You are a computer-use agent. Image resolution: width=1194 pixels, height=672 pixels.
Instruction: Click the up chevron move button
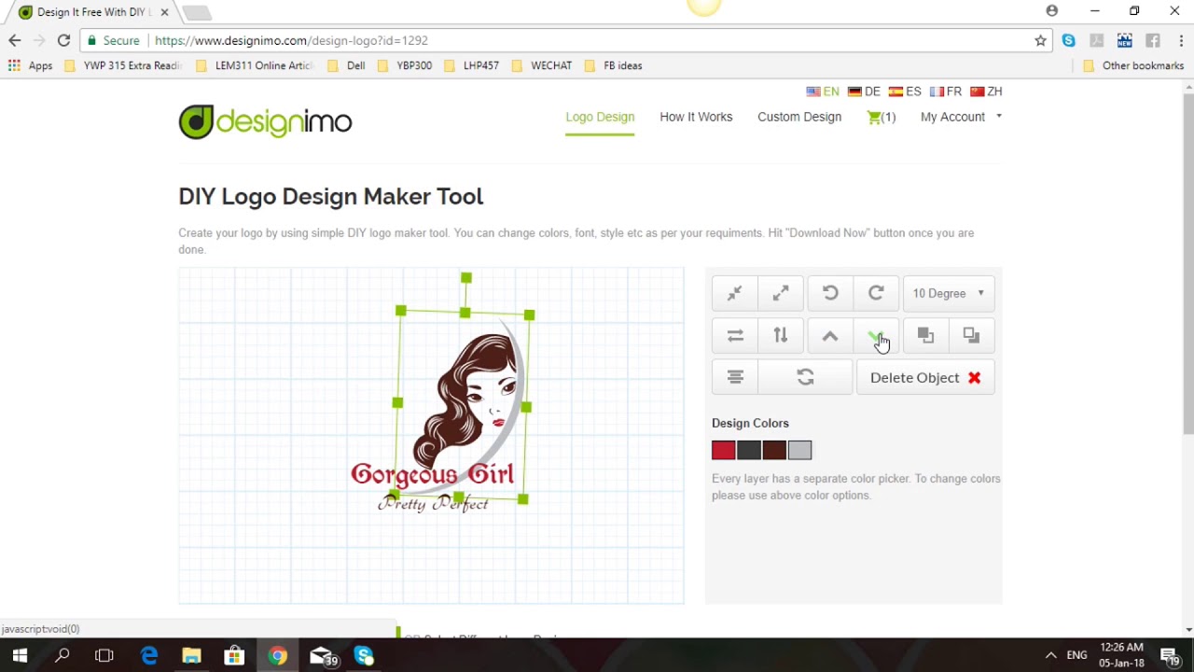click(x=830, y=335)
